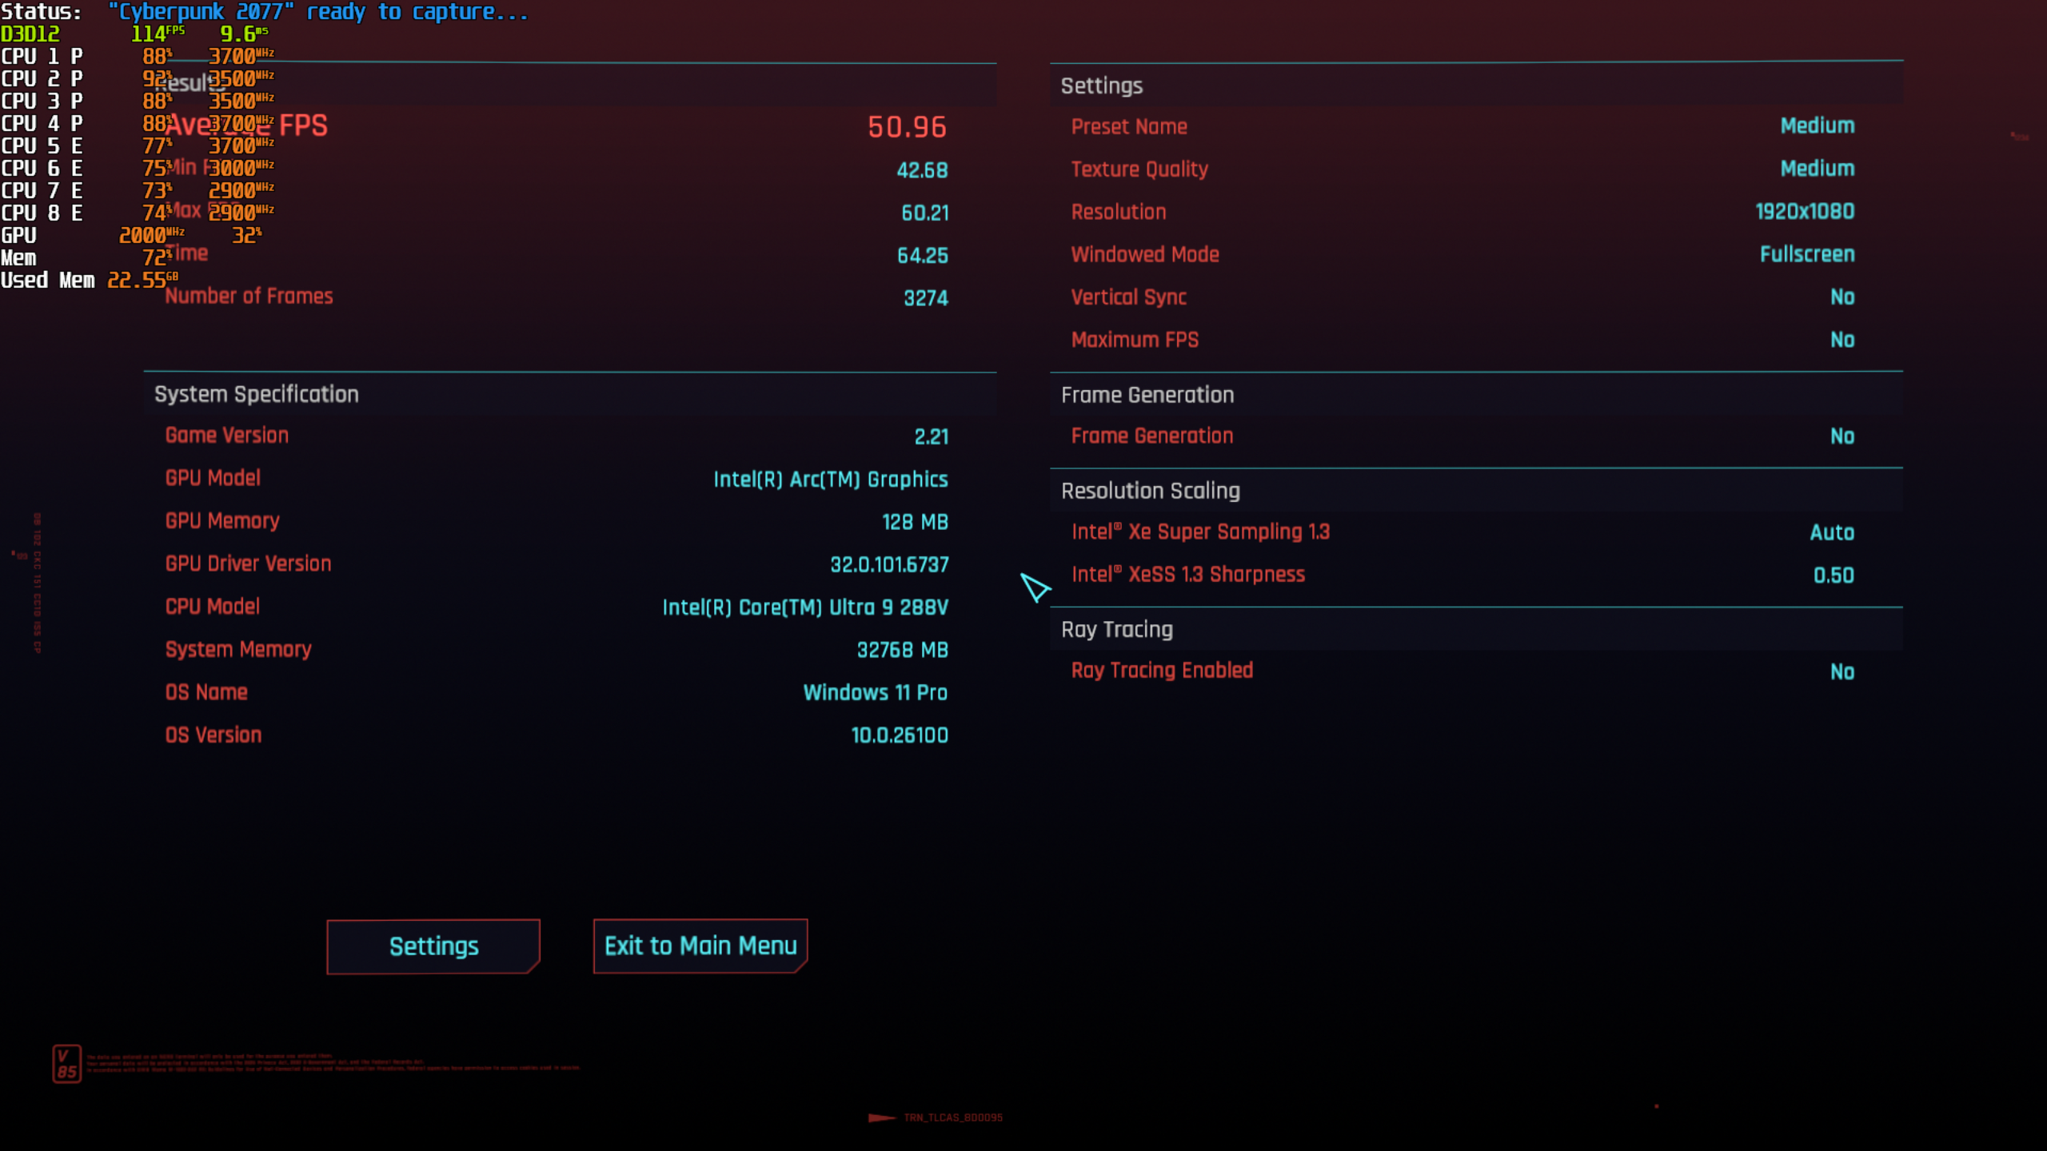The image size is (2047, 1151).
Task: Click the TRN_TLCAS_800095 footer text
Action: (x=952, y=1117)
